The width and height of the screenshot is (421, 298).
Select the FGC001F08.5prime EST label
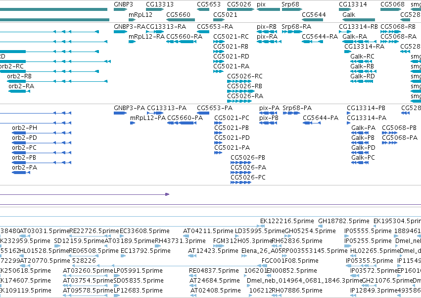click(290, 261)
